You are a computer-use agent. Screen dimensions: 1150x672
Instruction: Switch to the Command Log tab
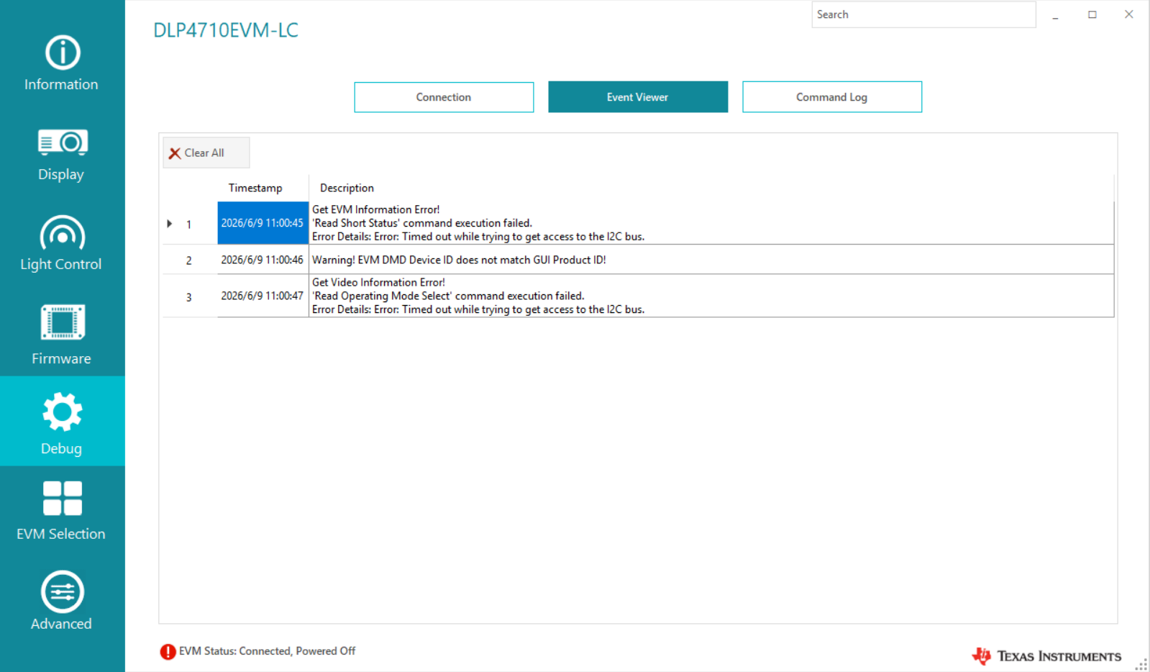(x=832, y=97)
